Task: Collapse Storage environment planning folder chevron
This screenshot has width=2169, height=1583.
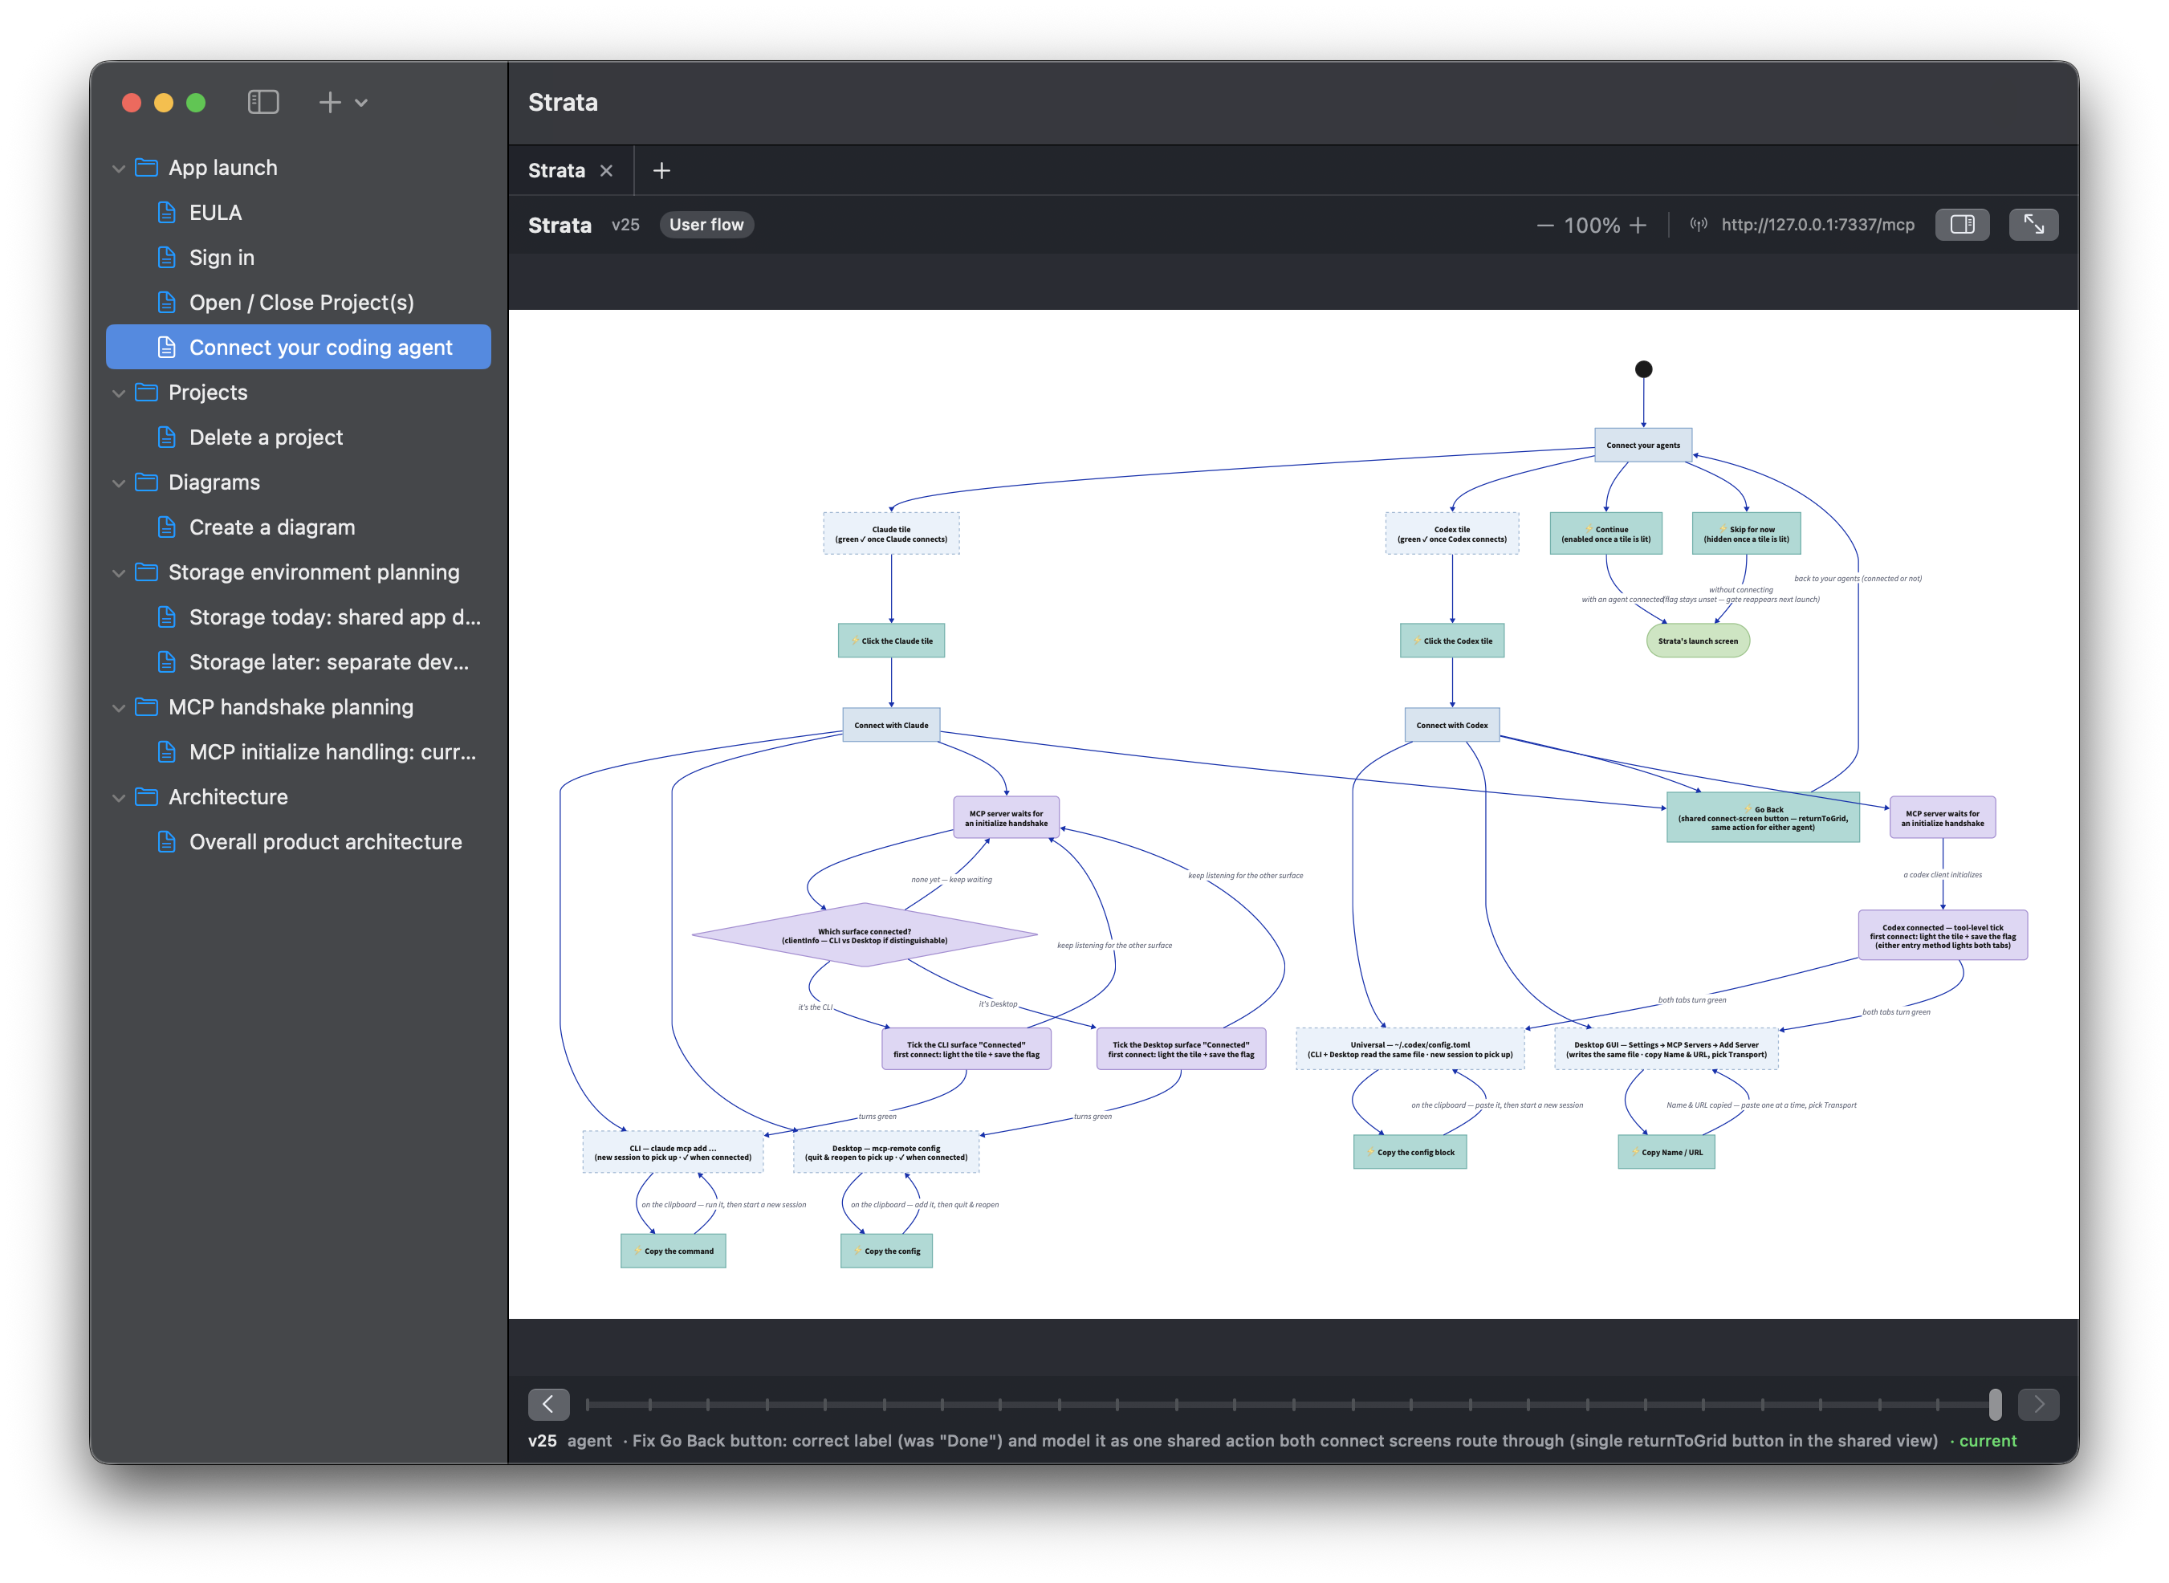Action: (x=119, y=573)
